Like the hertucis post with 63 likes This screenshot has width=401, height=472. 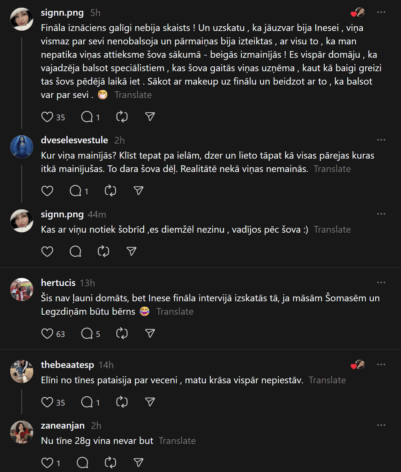[47, 333]
